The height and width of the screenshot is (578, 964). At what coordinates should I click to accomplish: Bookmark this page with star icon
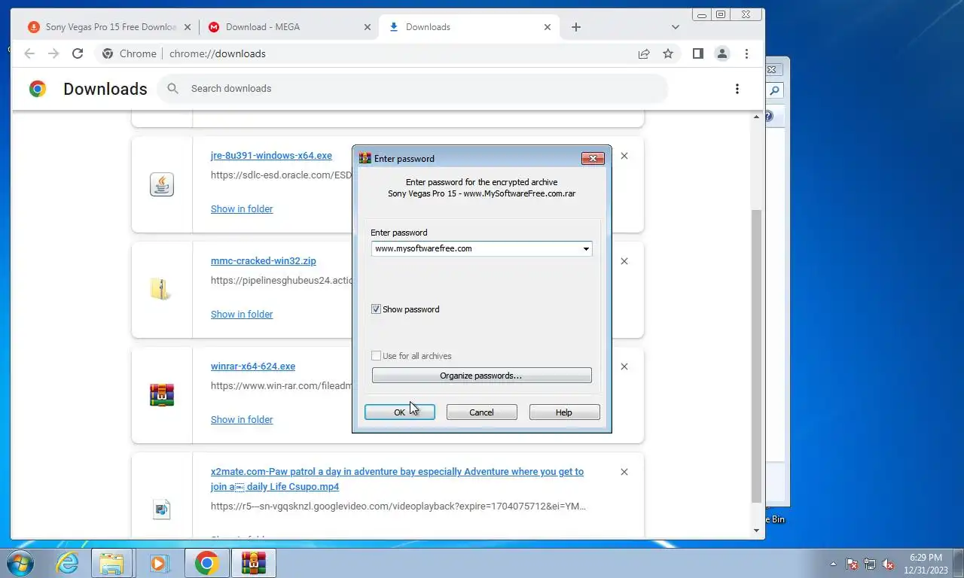(x=668, y=53)
